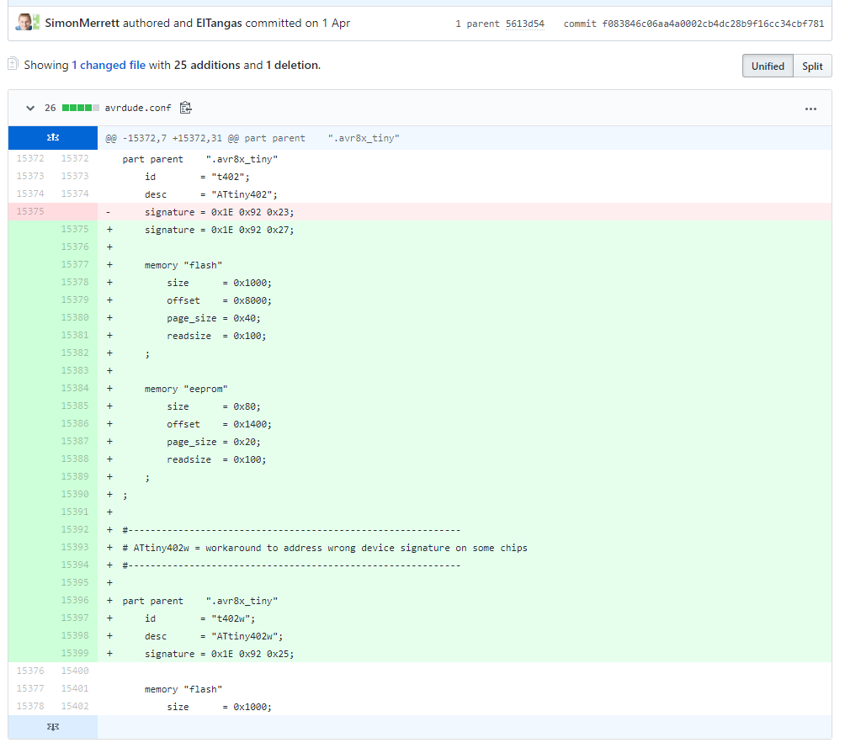Open the '1 changed file' list

click(x=109, y=65)
